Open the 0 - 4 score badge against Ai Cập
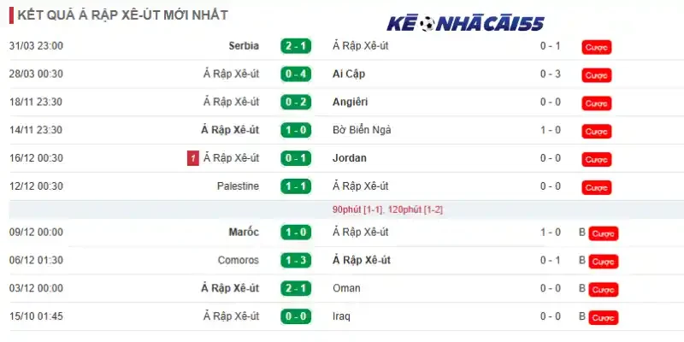 click(x=296, y=74)
